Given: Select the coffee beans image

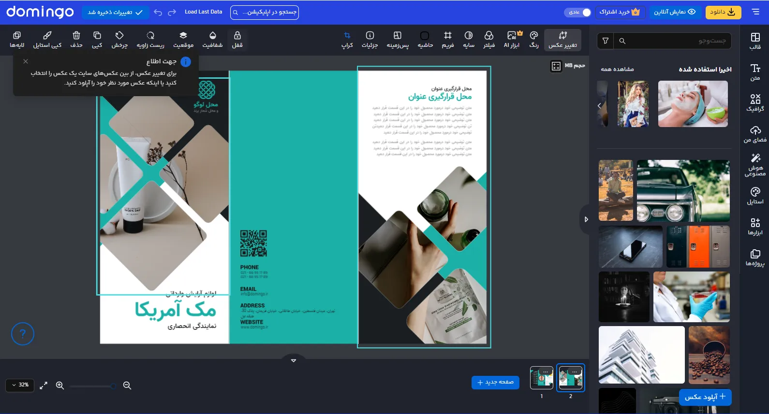Looking at the screenshot, I should (709, 355).
